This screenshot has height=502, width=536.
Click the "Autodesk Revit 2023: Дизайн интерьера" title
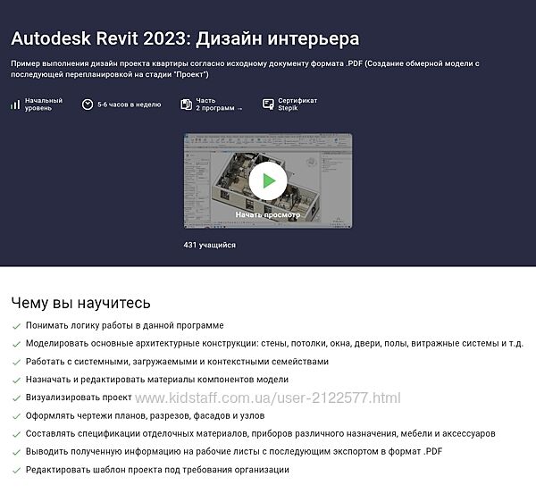click(185, 38)
